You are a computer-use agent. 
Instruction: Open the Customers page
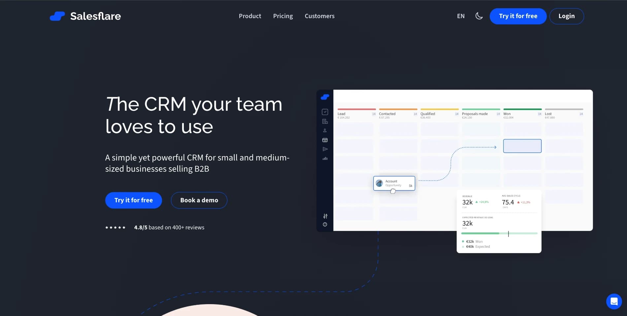(x=319, y=16)
